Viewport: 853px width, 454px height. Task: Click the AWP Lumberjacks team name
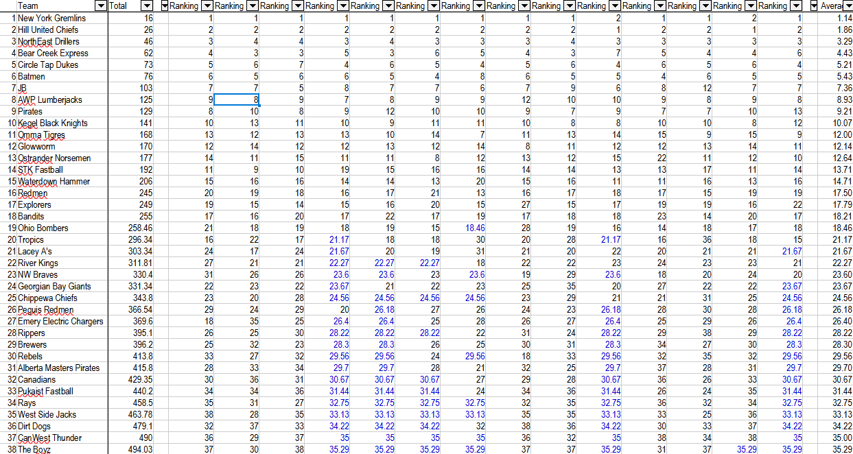coord(49,99)
